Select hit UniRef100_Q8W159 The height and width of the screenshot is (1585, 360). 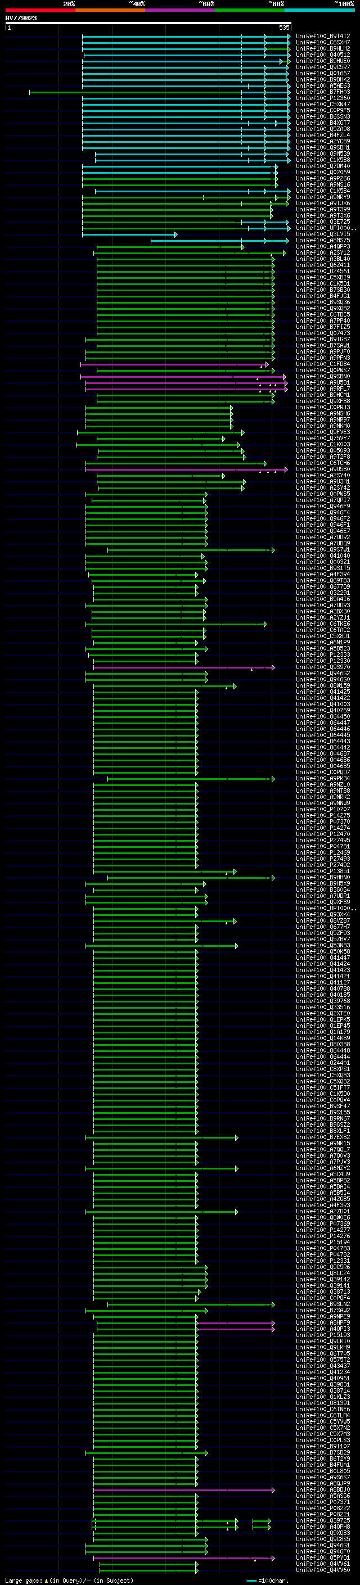(x=323, y=685)
